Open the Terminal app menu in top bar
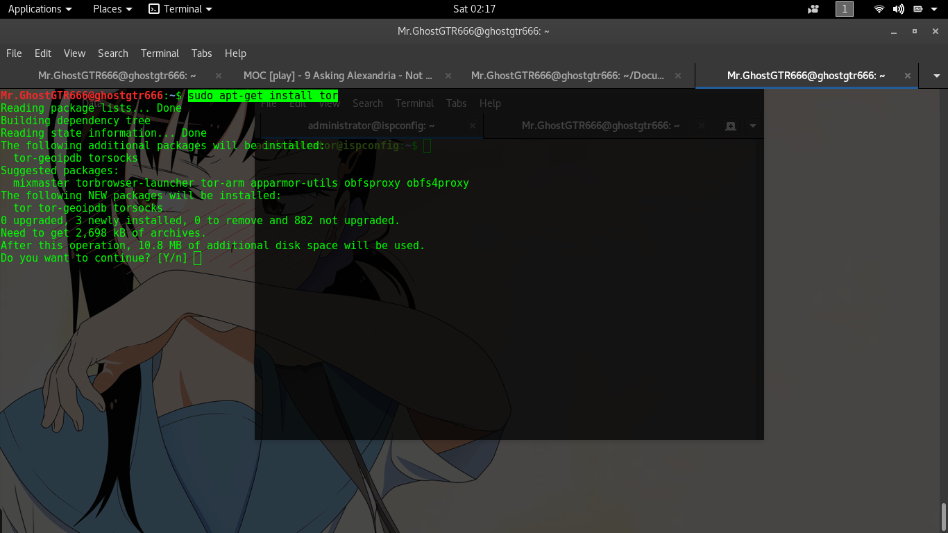The height and width of the screenshot is (533, 948). (x=180, y=9)
